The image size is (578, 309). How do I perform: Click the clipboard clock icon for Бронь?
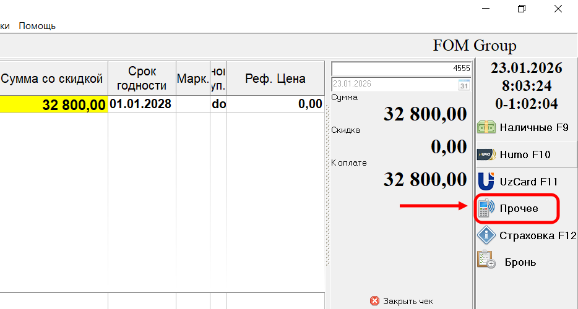486,260
